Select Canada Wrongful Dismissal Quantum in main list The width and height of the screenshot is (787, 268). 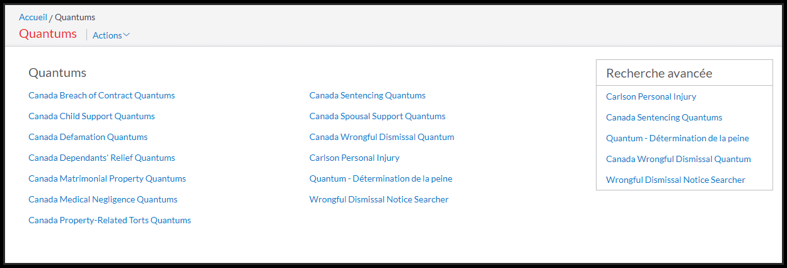tap(382, 137)
